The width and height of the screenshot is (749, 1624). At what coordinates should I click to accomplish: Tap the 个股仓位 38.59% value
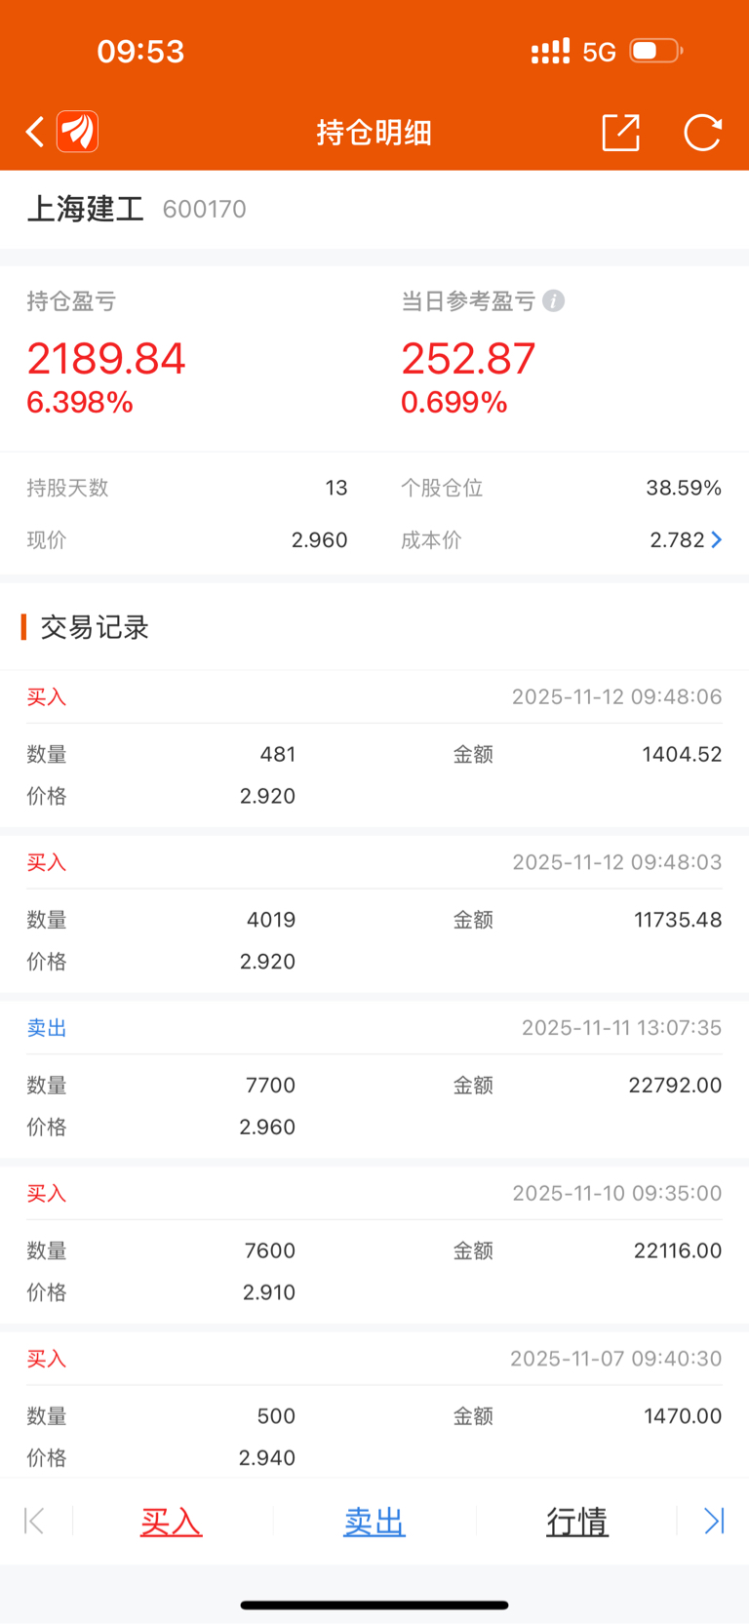coord(683,488)
